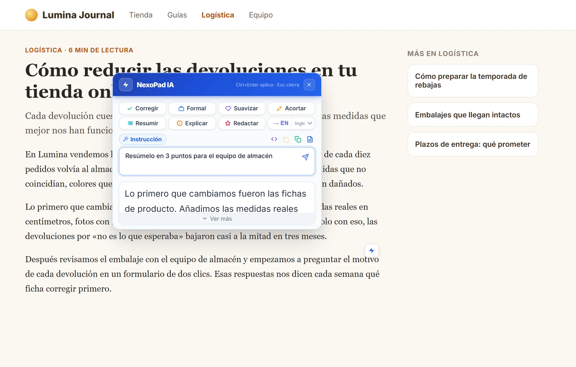Screen dimensions: 576x367
Task: Click the 'MÁS EN LOGÍSTICA' sidebar heading
Action: pos(443,54)
